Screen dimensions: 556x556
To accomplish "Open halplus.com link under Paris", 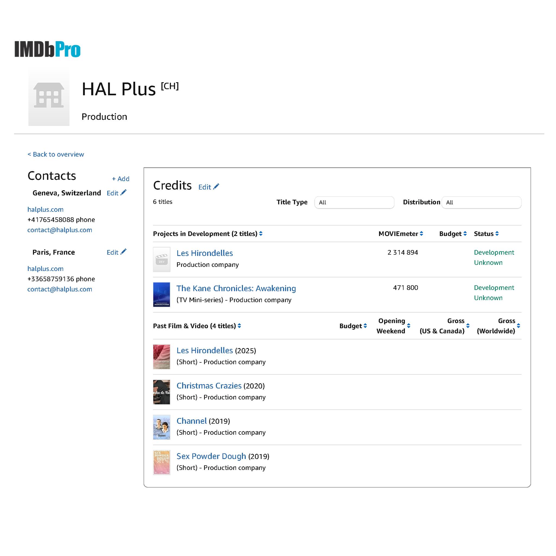I will click(45, 269).
